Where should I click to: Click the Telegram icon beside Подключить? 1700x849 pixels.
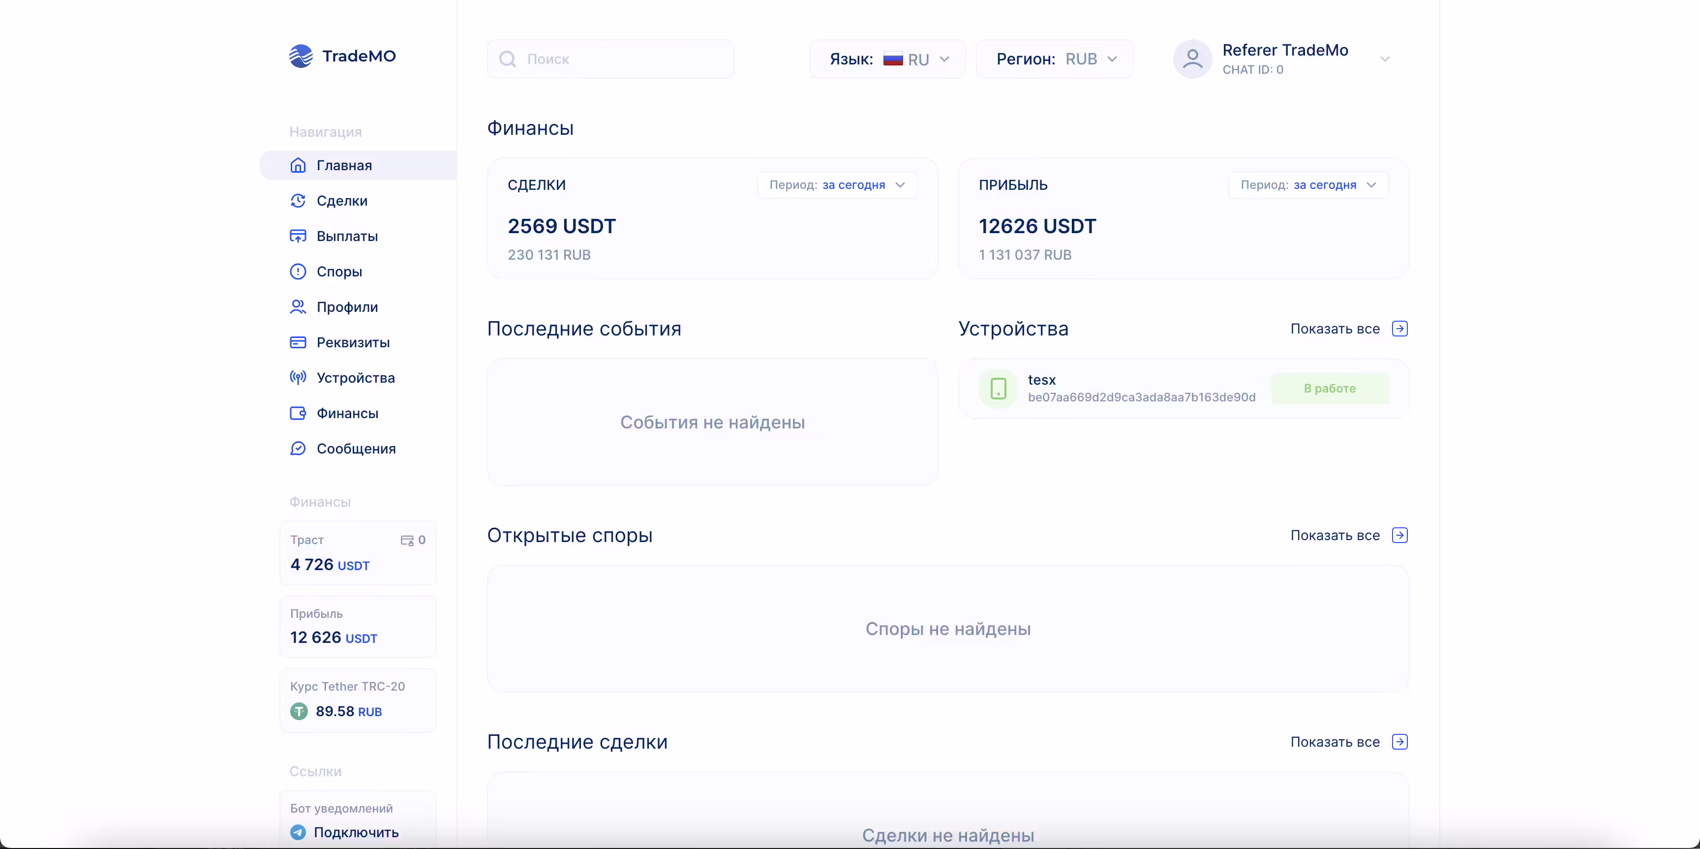click(x=298, y=832)
